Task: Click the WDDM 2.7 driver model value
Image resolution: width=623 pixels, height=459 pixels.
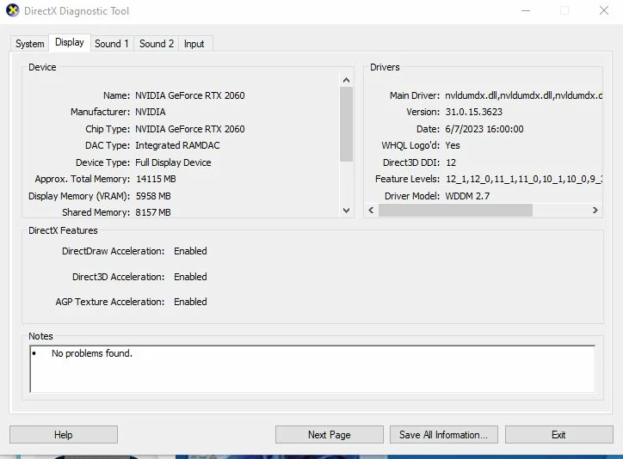Action: [x=467, y=196]
